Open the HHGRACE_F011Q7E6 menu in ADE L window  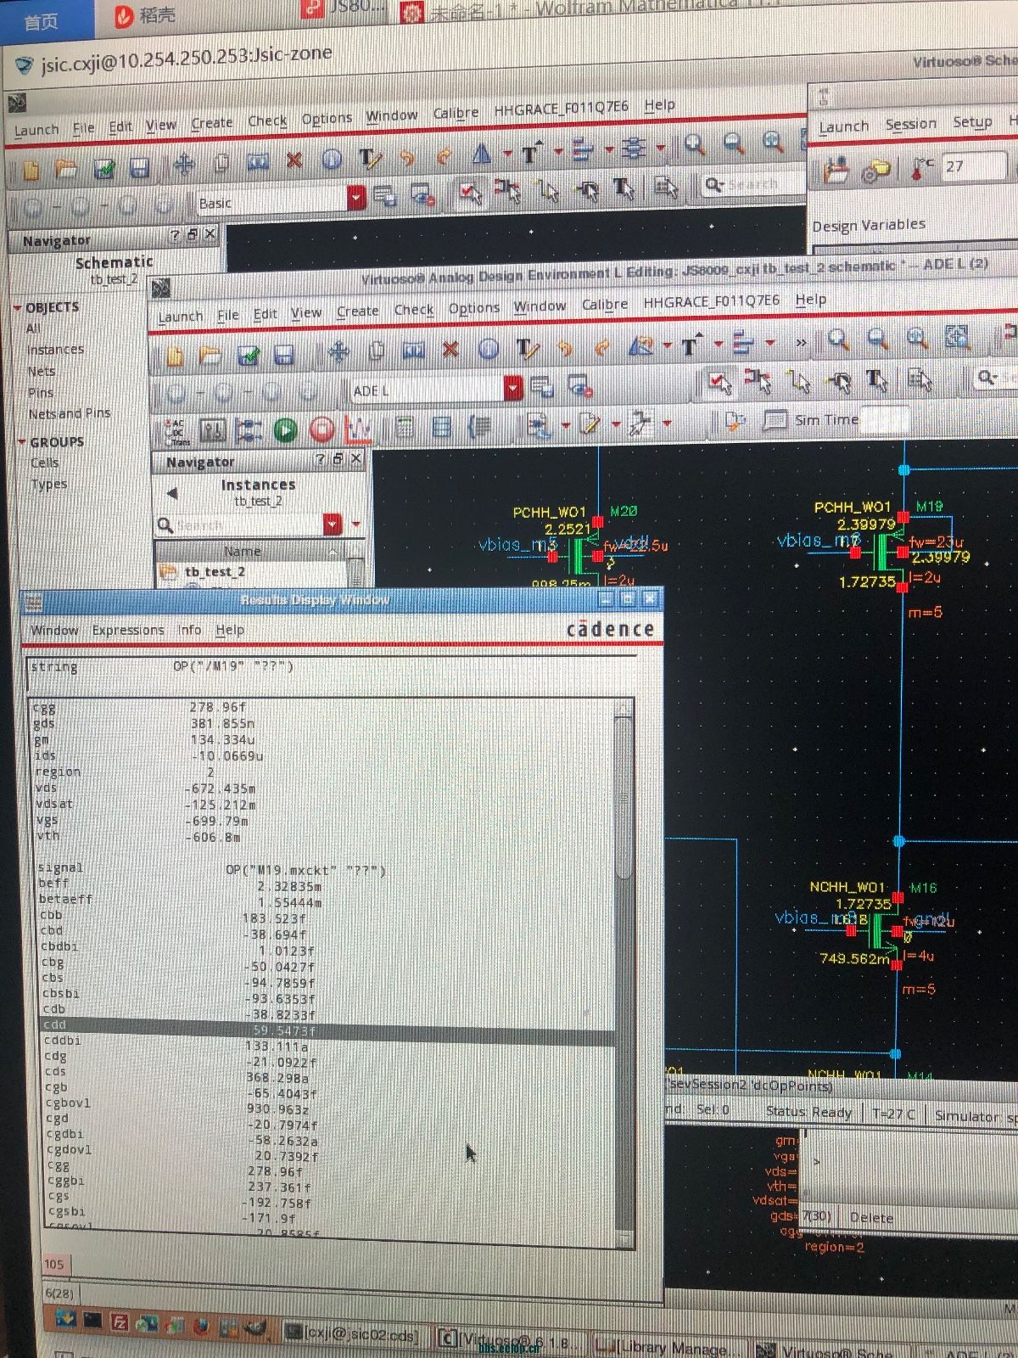(x=711, y=301)
